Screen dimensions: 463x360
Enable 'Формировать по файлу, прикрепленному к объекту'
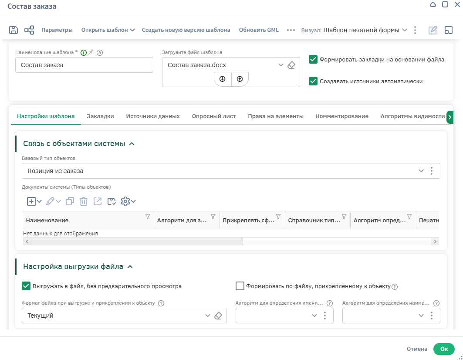pyautogui.click(x=240, y=286)
